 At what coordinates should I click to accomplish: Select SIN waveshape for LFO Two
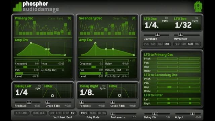point(183,44)
